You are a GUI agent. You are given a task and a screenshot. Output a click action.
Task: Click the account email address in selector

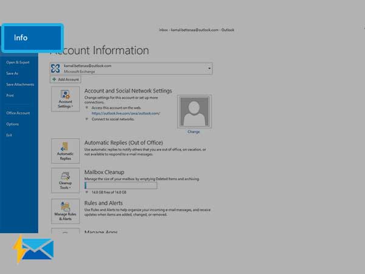[x=88, y=66]
